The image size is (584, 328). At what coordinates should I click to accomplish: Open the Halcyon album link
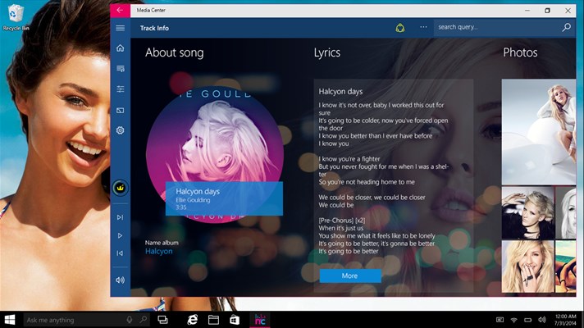coord(158,251)
